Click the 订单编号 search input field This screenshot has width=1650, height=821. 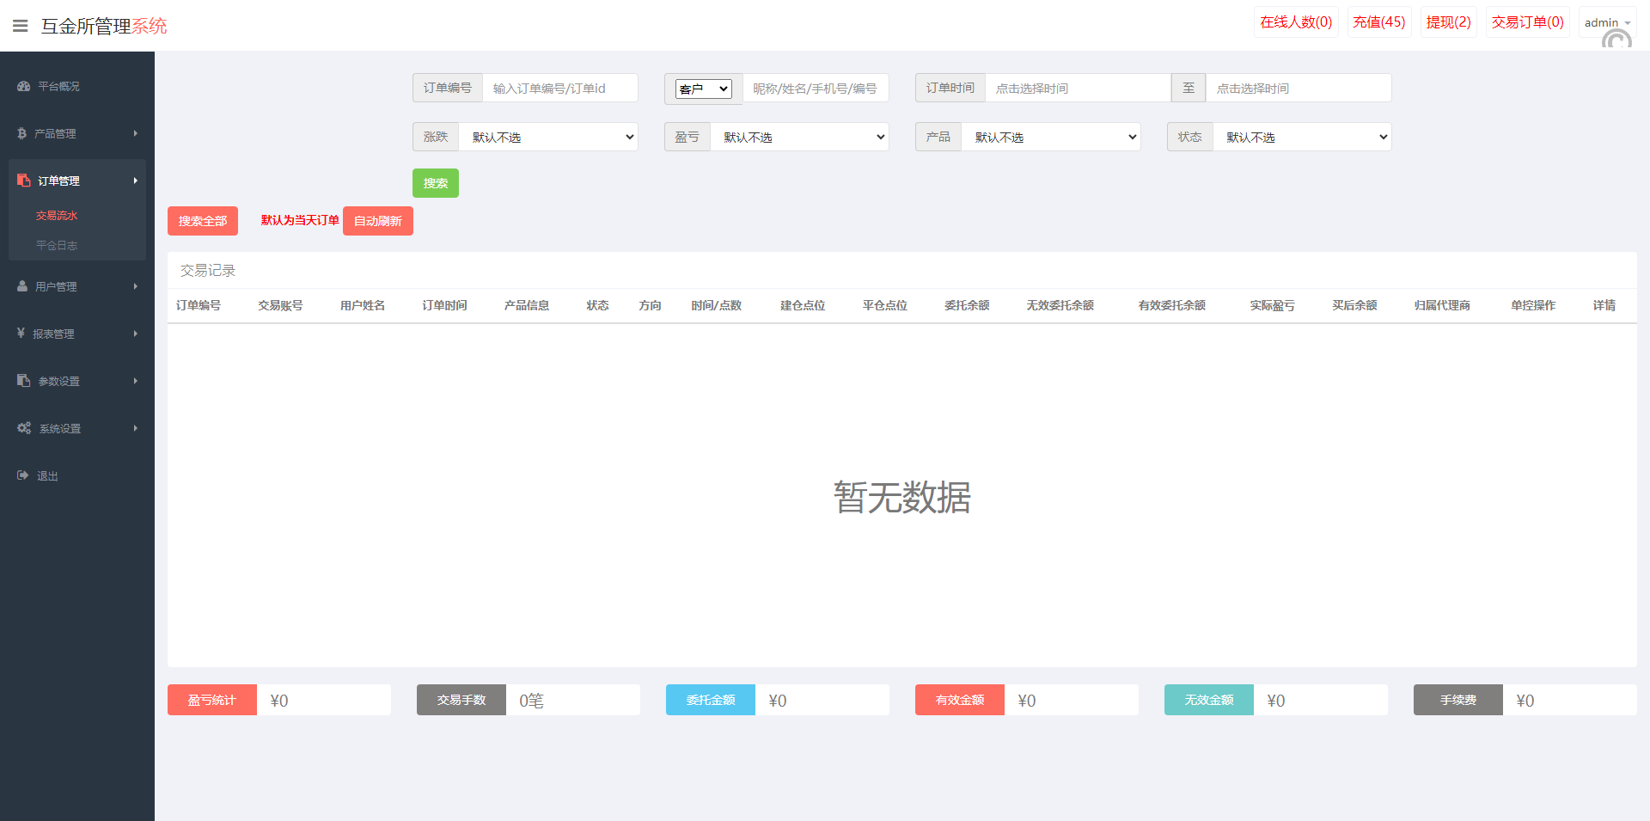pos(559,89)
